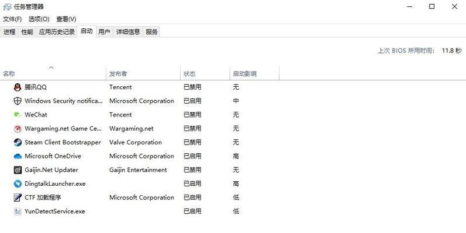Click the 上次 BIOS 所用时间 label
Image resolution: width=466 pixels, height=233 pixels.
tap(406, 51)
